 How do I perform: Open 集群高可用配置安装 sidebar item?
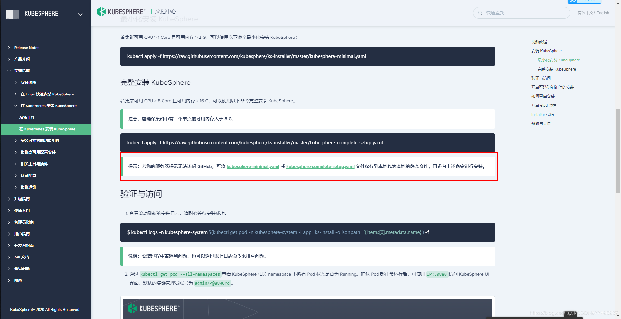click(38, 152)
